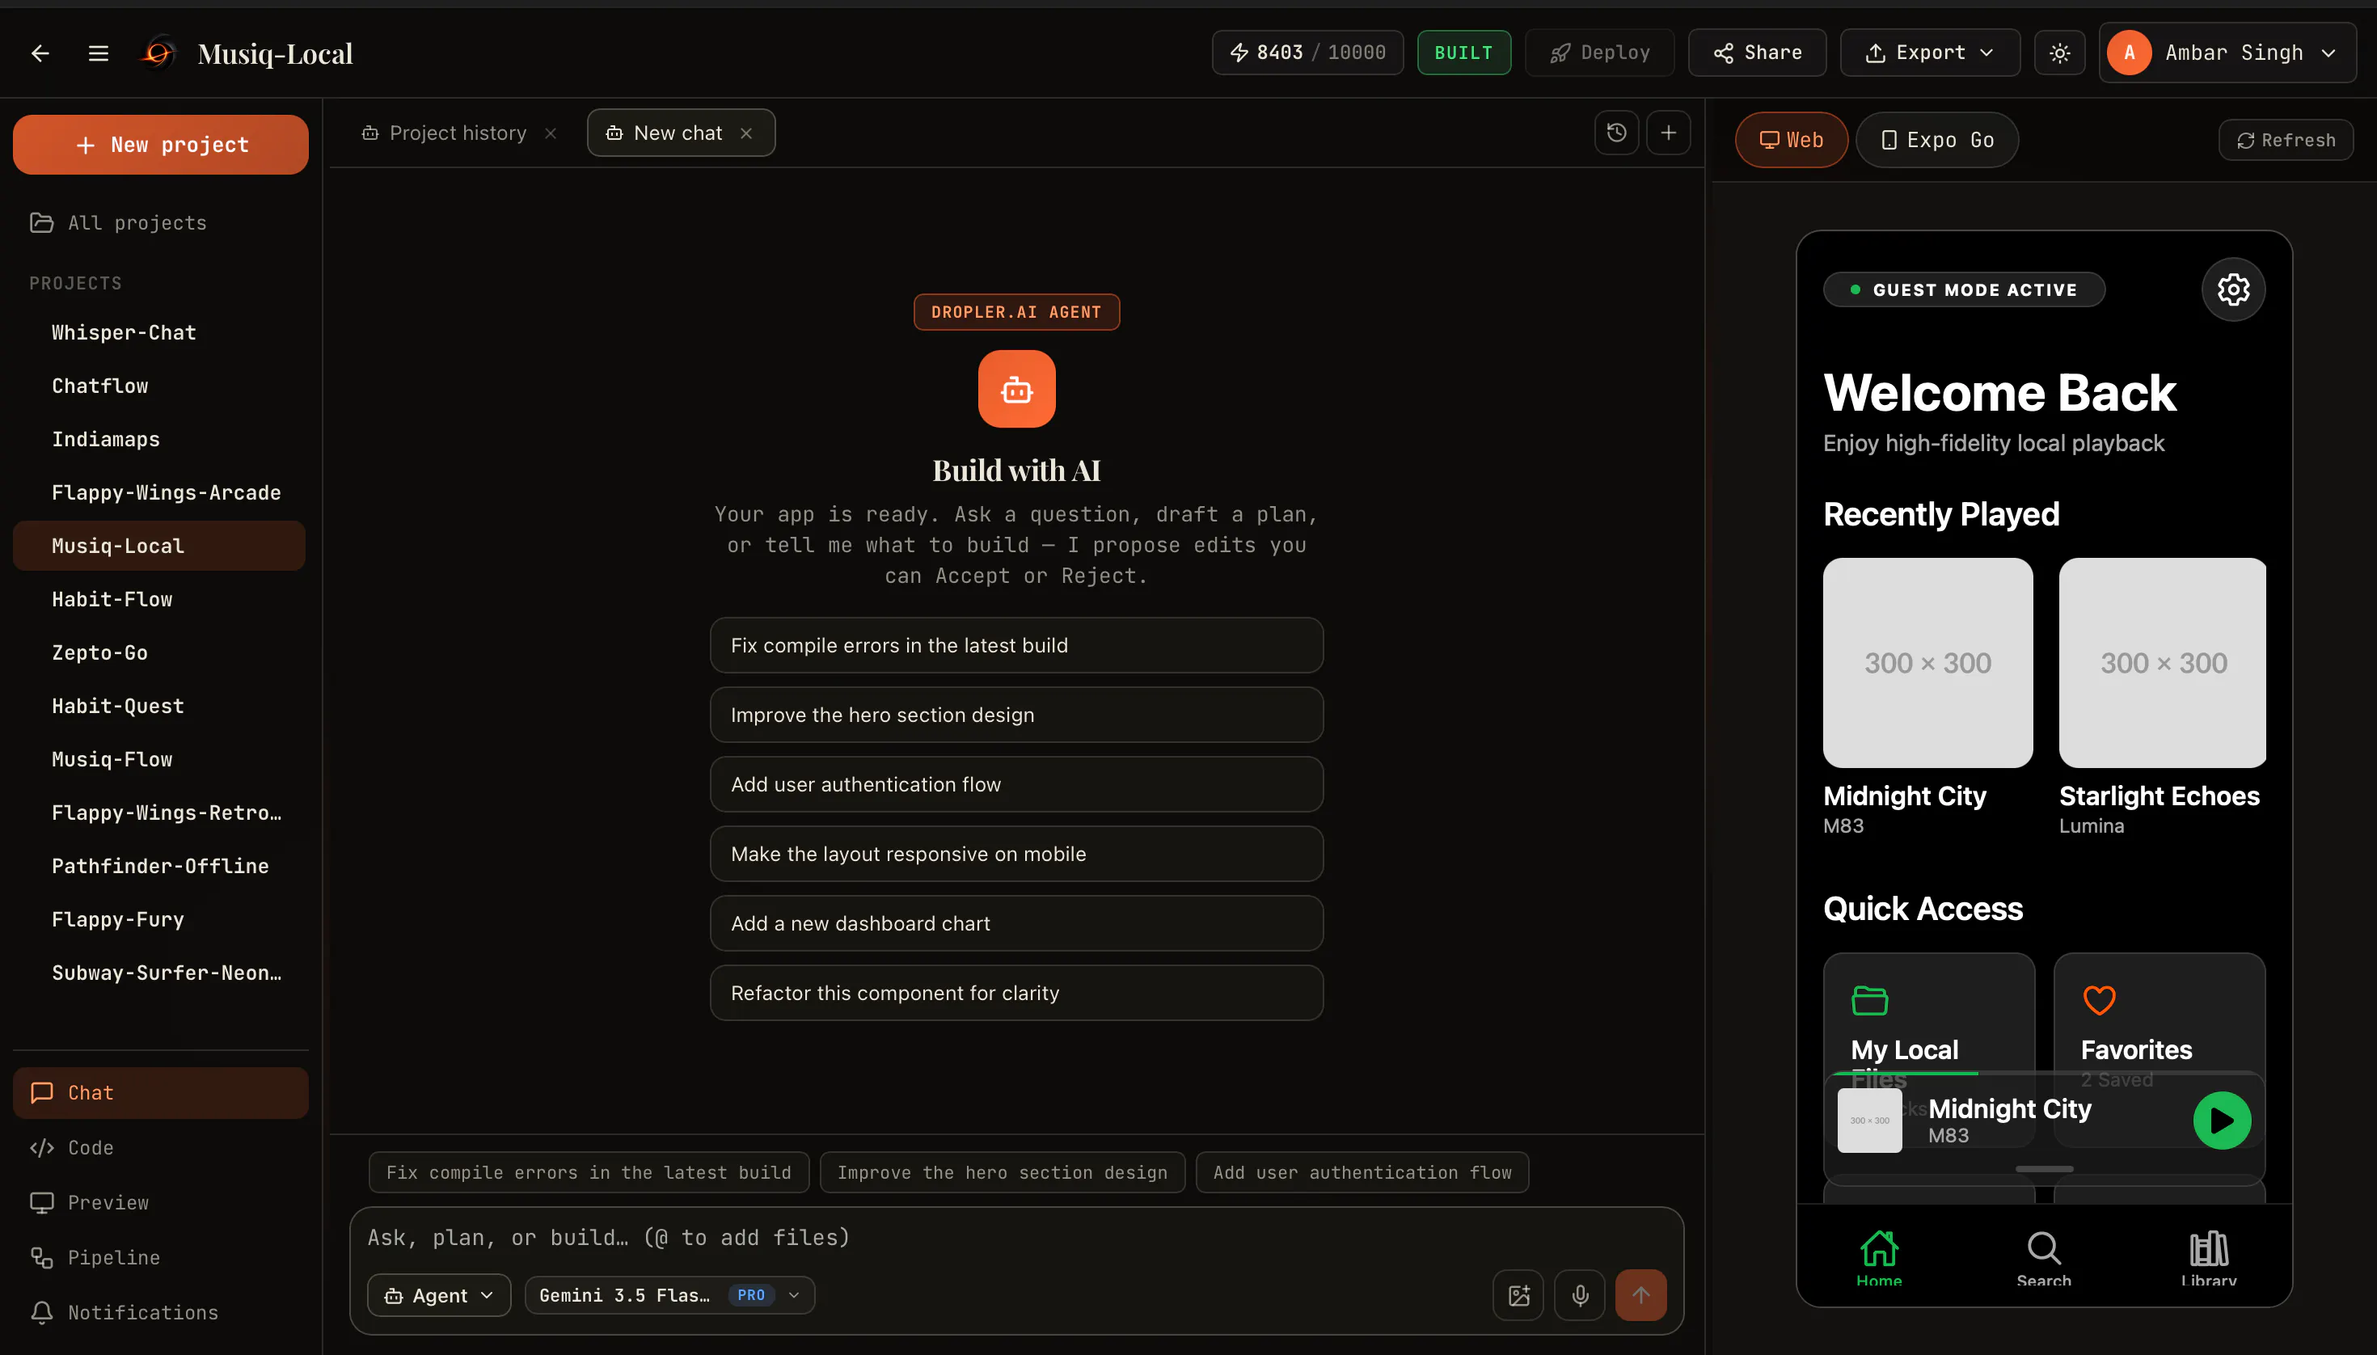Open Zepto-Go project

point(159,652)
